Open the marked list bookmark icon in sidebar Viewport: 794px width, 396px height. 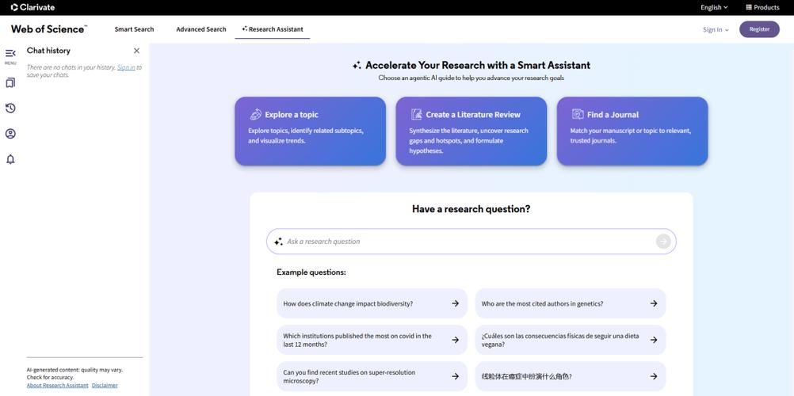click(10, 82)
